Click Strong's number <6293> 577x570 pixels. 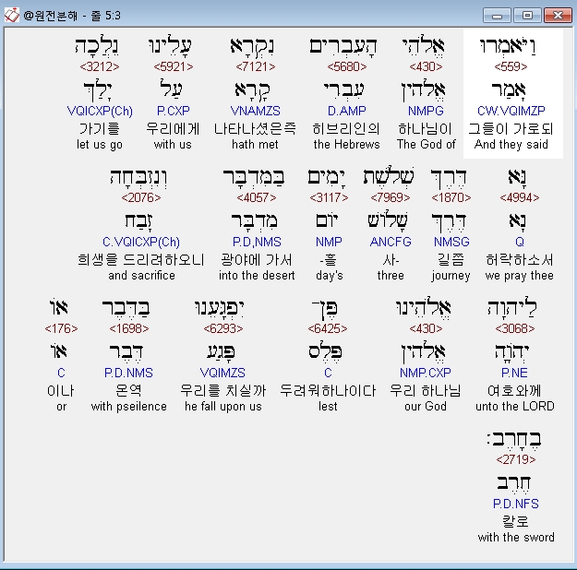point(223,328)
